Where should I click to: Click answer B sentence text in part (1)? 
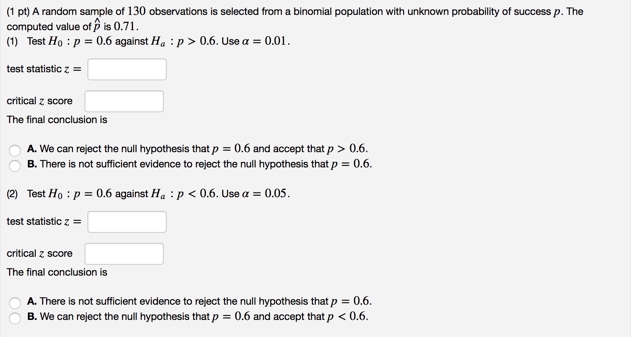tap(200, 164)
